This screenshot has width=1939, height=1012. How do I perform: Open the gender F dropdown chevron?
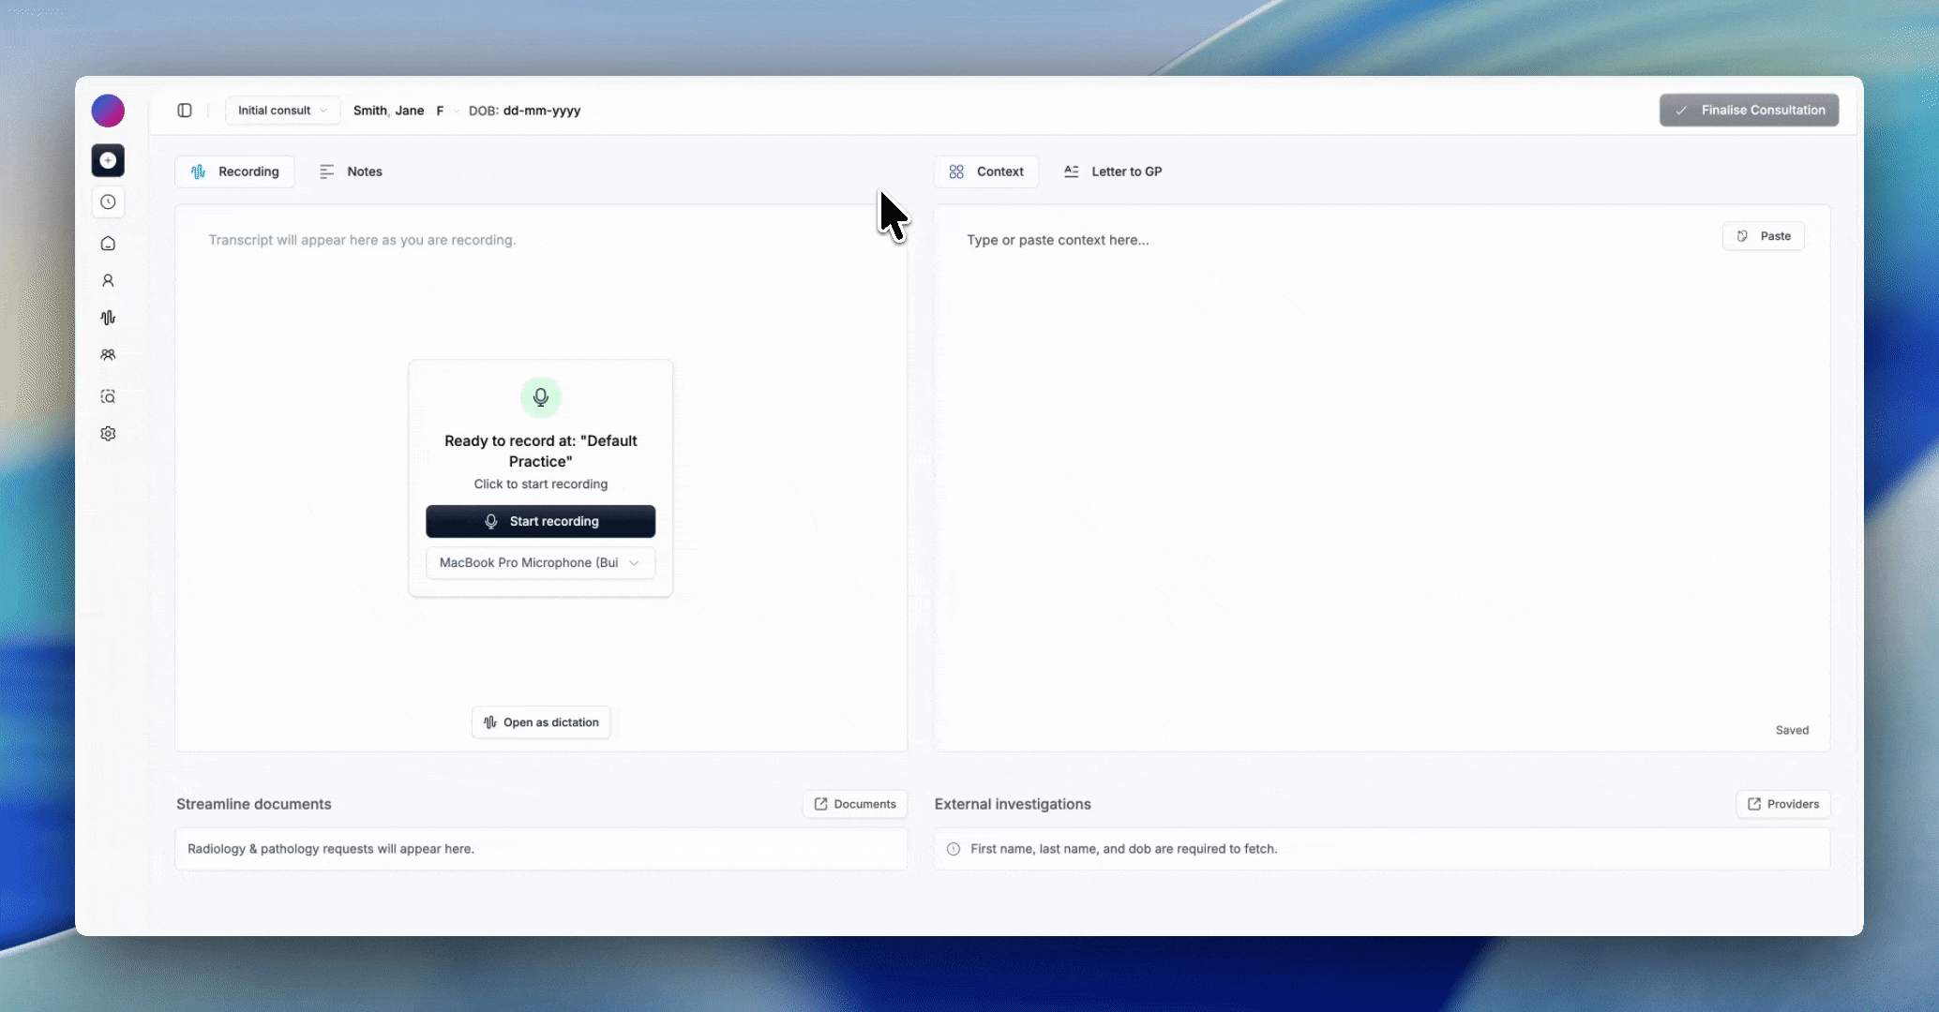[x=457, y=112]
